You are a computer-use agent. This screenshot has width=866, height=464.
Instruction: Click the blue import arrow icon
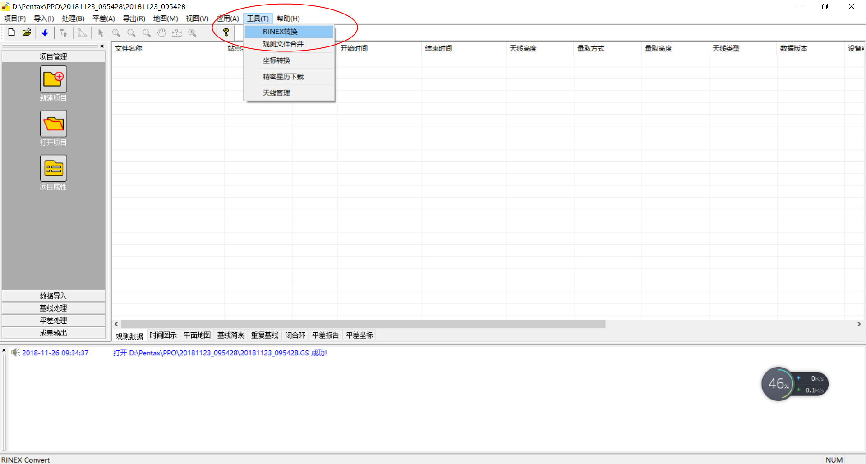45,32
